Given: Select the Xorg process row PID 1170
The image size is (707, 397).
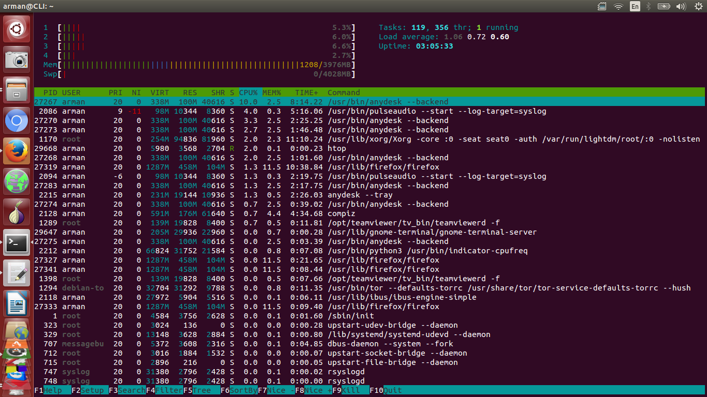Looking at the screenshot, I should [x=370, y=139].
